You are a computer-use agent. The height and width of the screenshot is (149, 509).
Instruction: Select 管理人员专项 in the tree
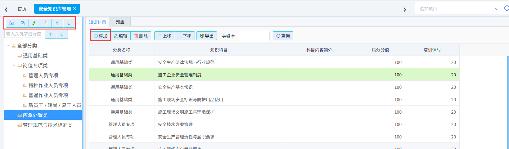[x=43, y=75]
